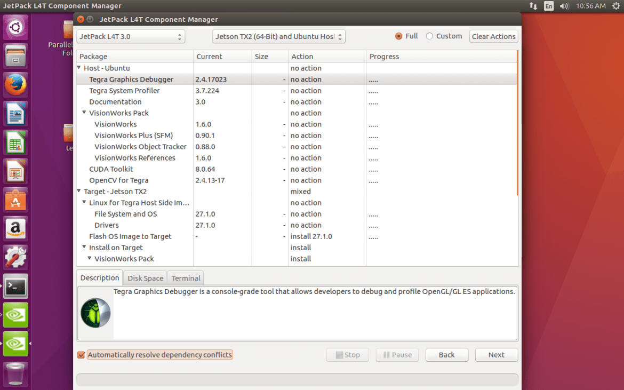Image resolution: width=624 pixels, height=390 pixels.
Task: Open the JetPack L4T 3.0 version dropdown
Action: point(131,36)
